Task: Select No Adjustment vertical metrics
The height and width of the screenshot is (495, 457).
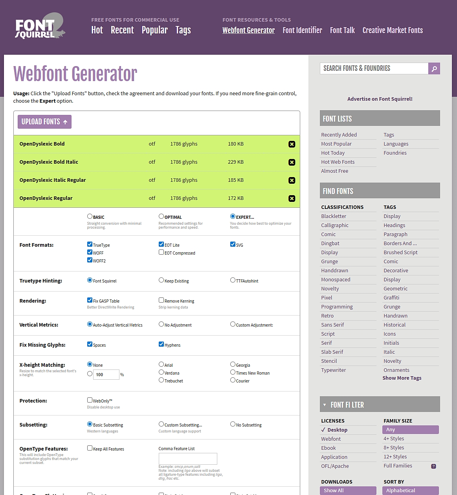Action: (x=161, y=324)
